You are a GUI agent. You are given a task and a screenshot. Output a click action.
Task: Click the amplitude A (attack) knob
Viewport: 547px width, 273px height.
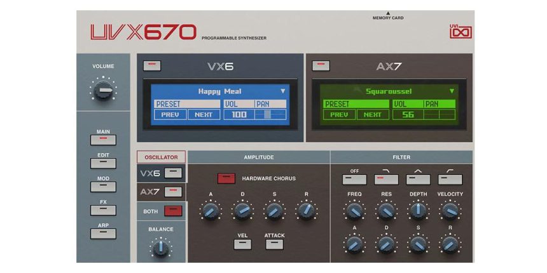coord(210,211)
